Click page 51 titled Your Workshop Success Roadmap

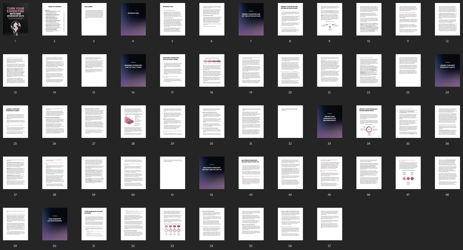[x=94, y=224]
